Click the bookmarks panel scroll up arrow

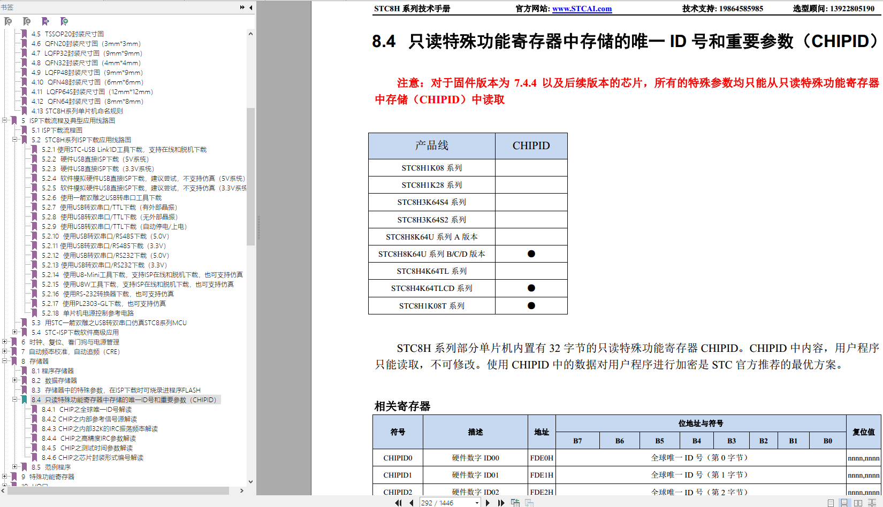click(250, 34)
